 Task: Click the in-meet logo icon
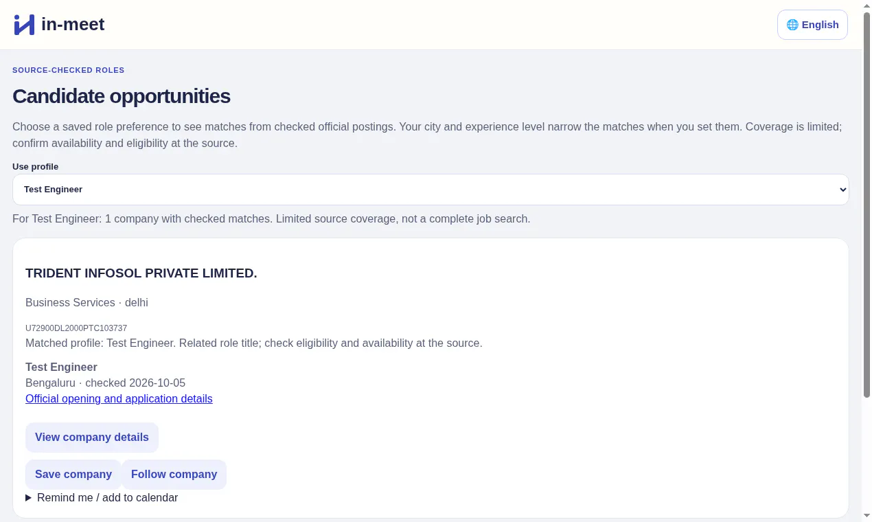(x=24, y=25)
